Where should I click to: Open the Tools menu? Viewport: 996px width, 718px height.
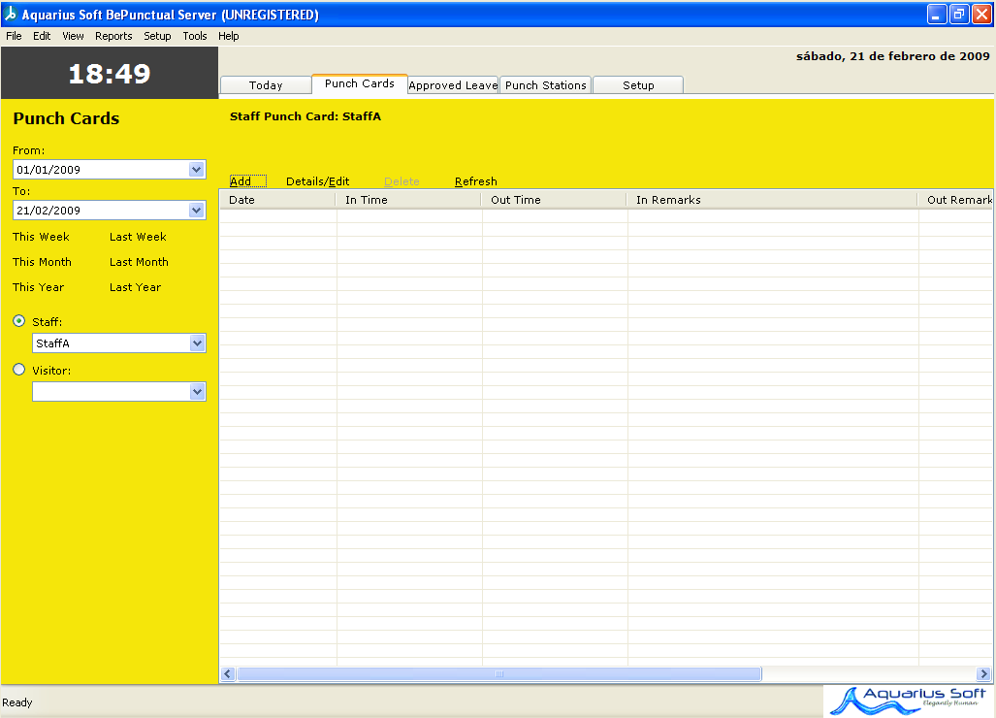(195, 36)
